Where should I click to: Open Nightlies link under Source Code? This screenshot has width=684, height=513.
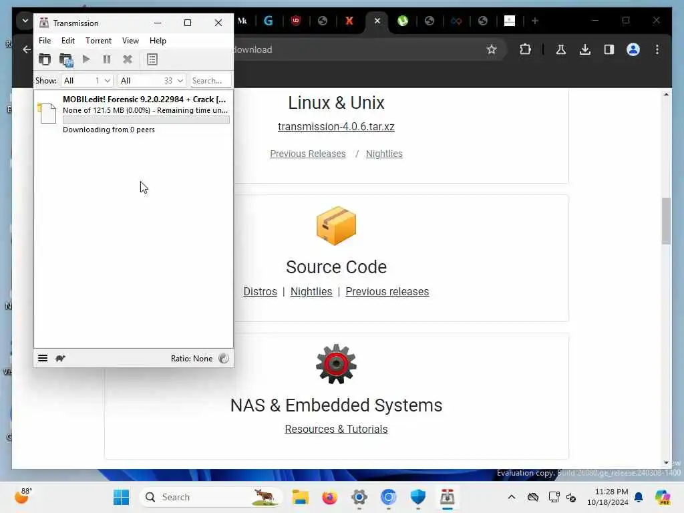311,291
